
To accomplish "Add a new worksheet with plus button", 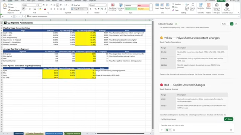I will (87, 133).
